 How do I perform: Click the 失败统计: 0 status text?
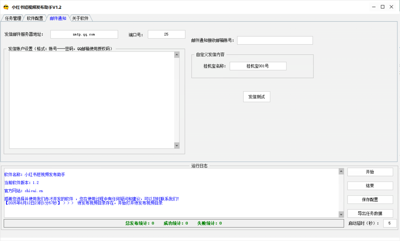(x=209, y=223)
